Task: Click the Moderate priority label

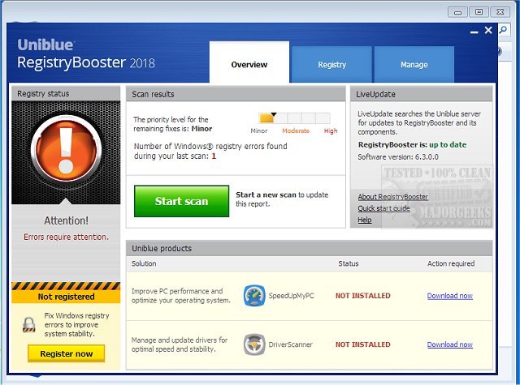Action: click(296, 130)
